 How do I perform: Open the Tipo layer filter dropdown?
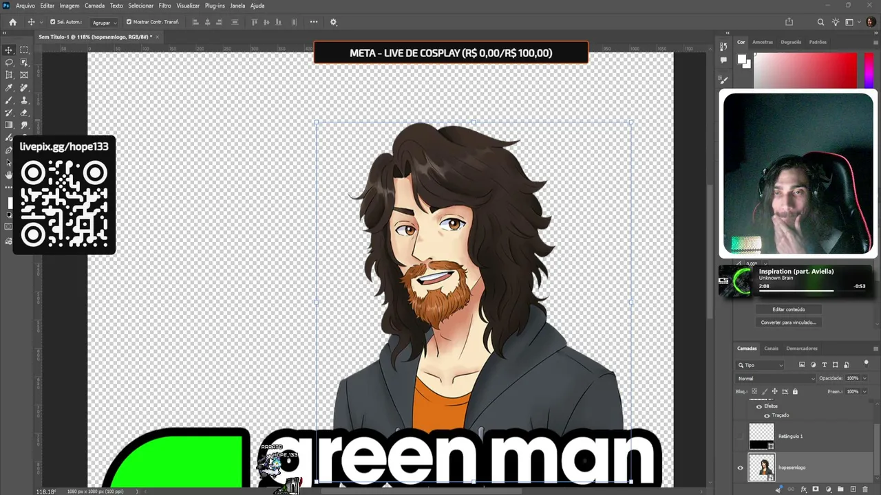[x=761, y=365]
